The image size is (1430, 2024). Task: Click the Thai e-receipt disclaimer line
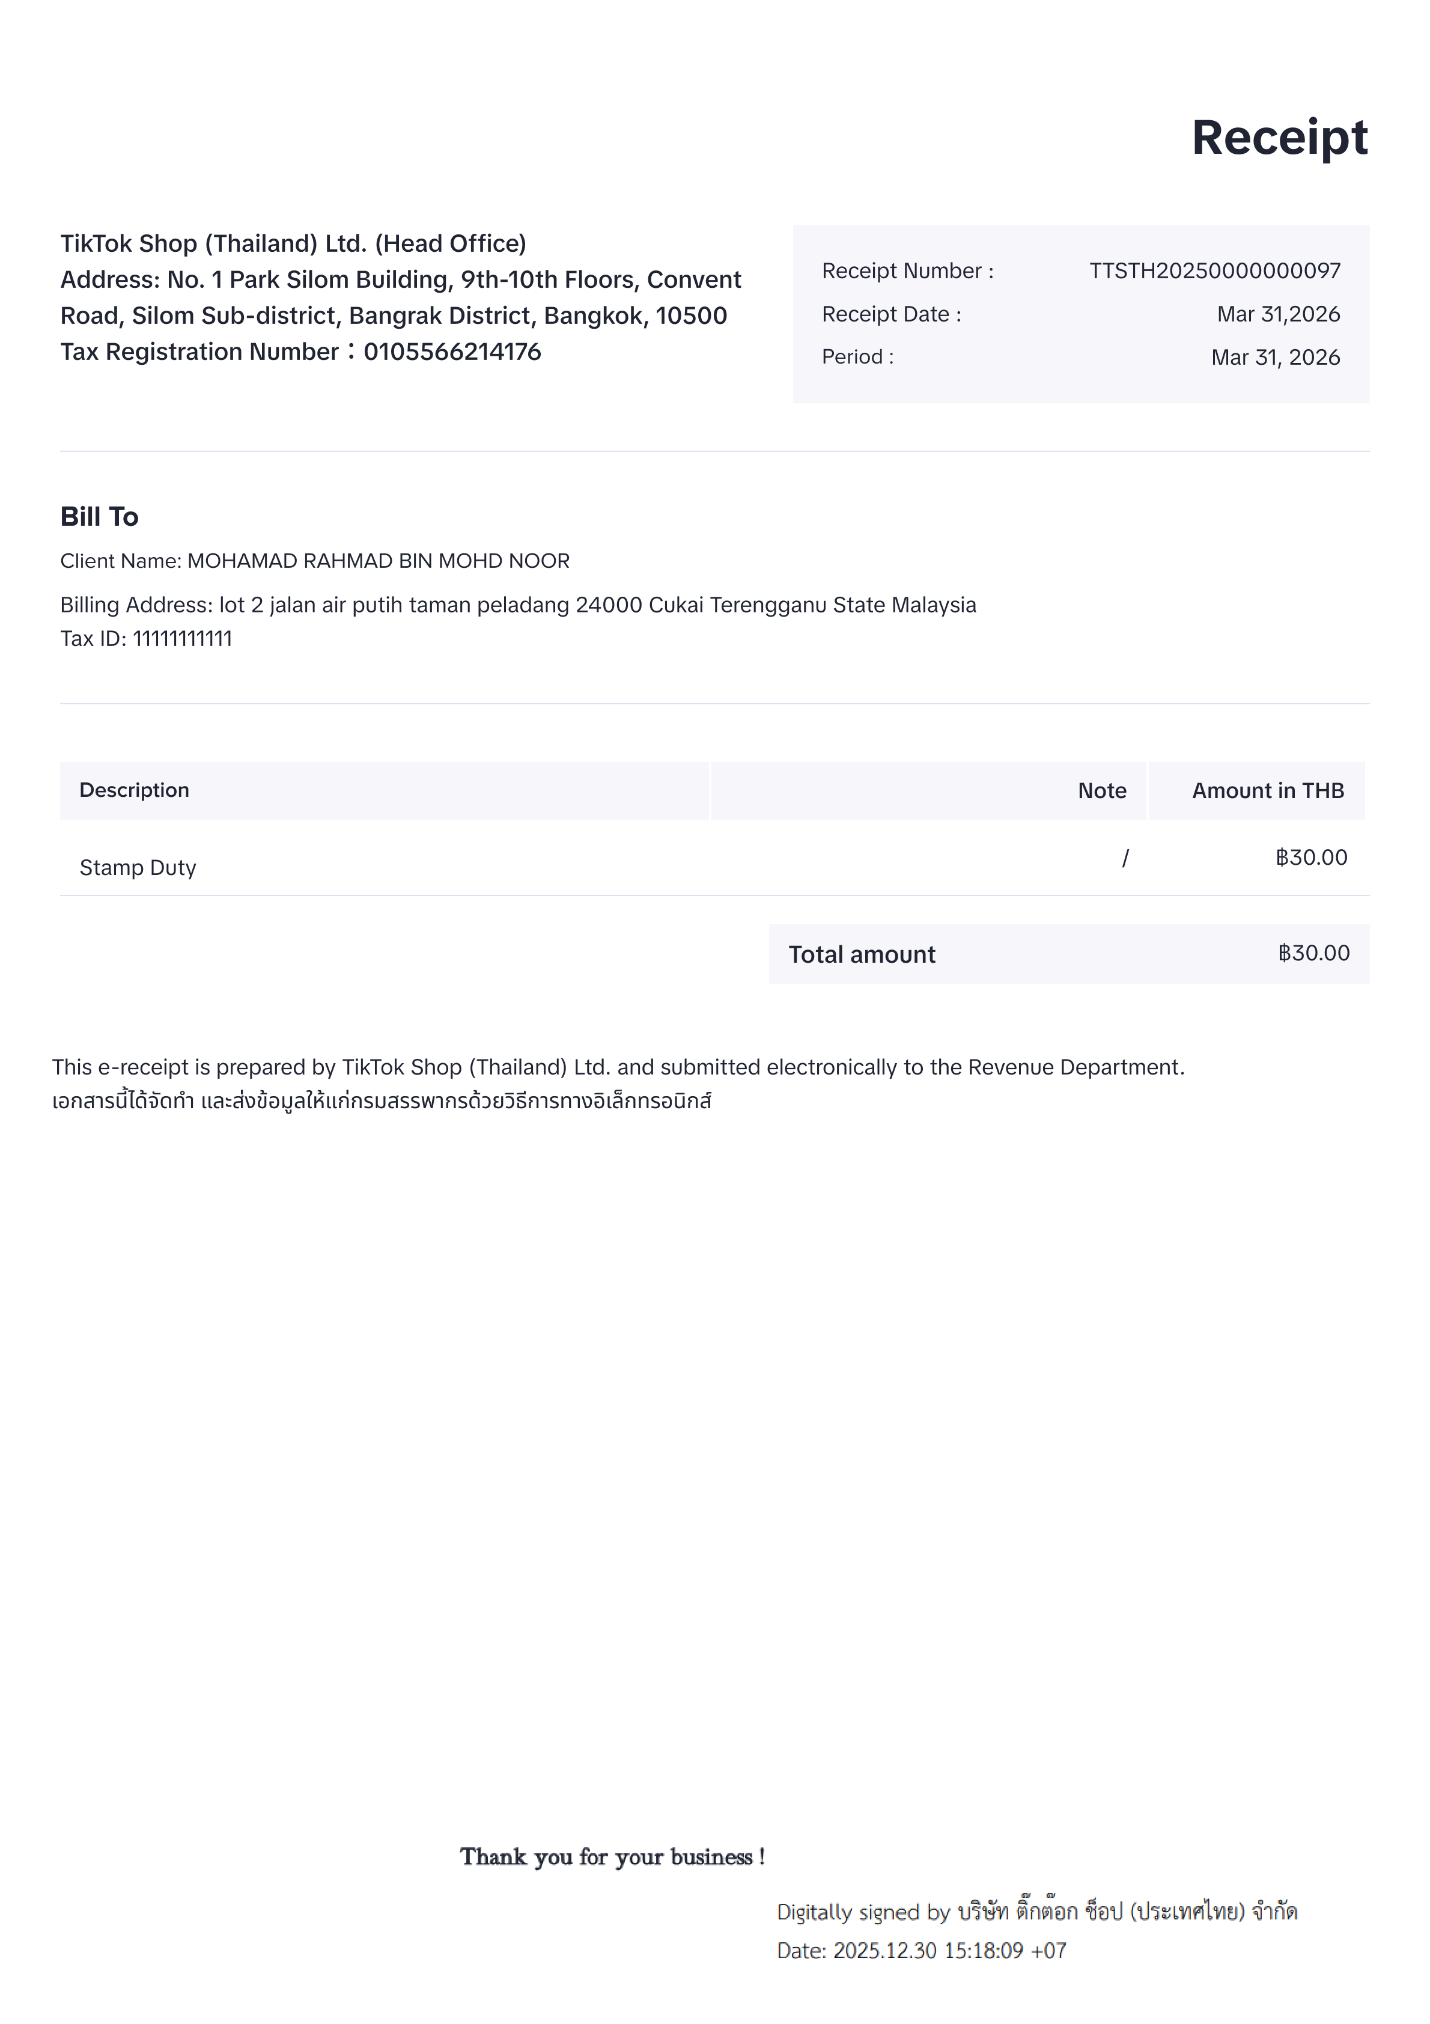click(x=381, y=1101)
